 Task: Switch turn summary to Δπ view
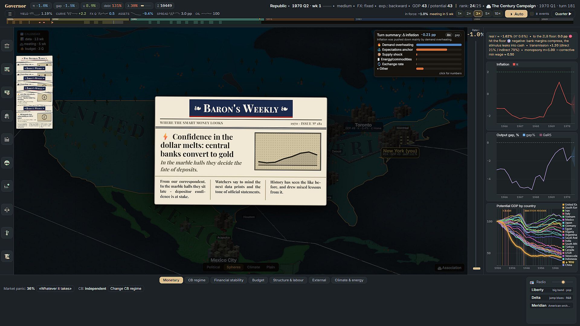pos(449,35)
